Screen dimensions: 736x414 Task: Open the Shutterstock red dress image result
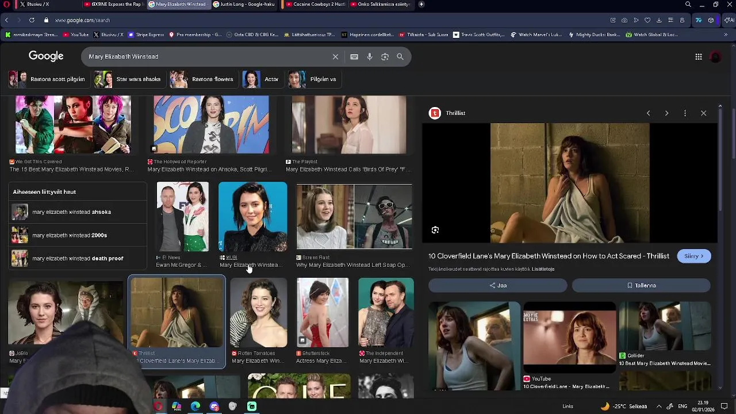coord(323,313)
